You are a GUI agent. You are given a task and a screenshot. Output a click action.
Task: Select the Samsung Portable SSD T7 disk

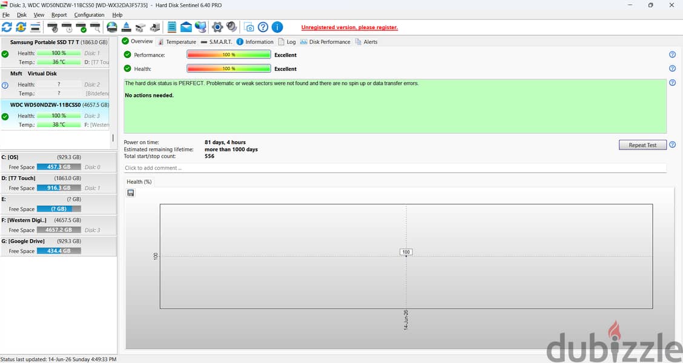tap(55, 52)
